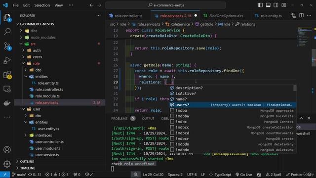Toggle the primary side bar layout
316x178 pixels.
pos(260,5)
